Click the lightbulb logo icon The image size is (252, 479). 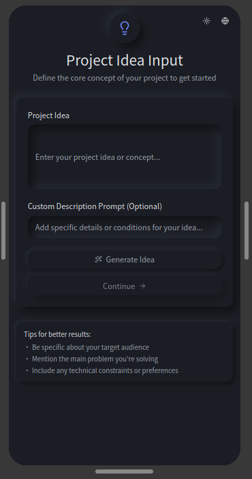click(125, 28)
